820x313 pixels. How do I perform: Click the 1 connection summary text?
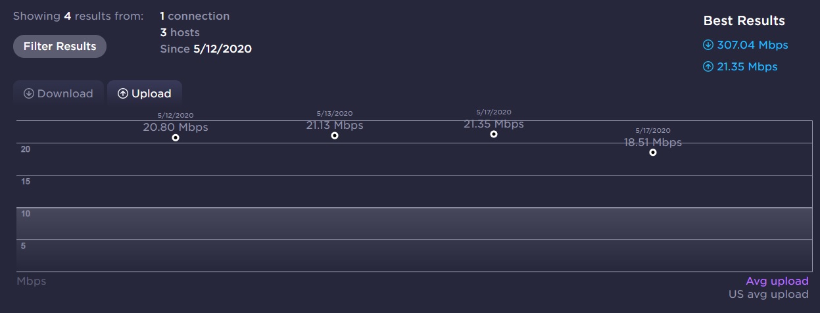(195, 16)
